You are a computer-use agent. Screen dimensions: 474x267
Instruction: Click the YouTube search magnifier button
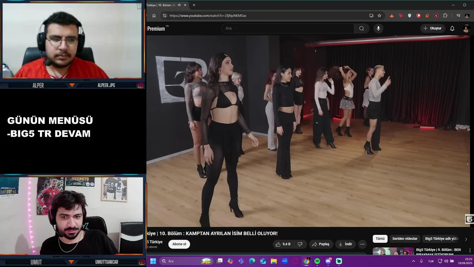(x=361, y=29)
